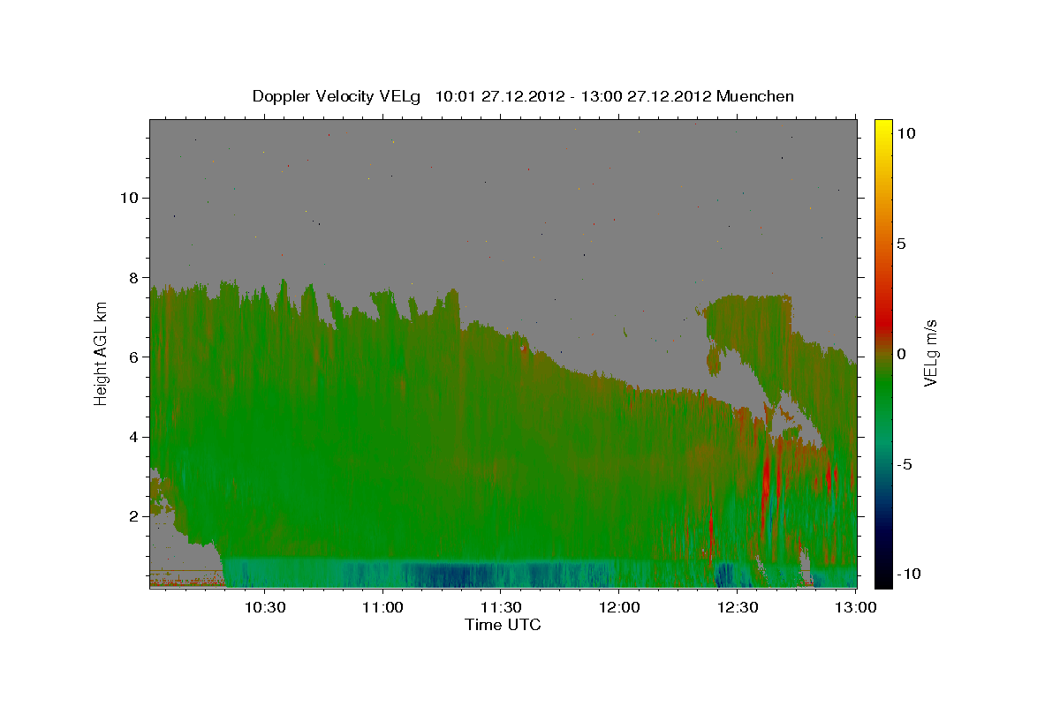Click the 10:30 time tick label
The height and width of the screenshot is (706, 1060).
[x=264, y=607]
